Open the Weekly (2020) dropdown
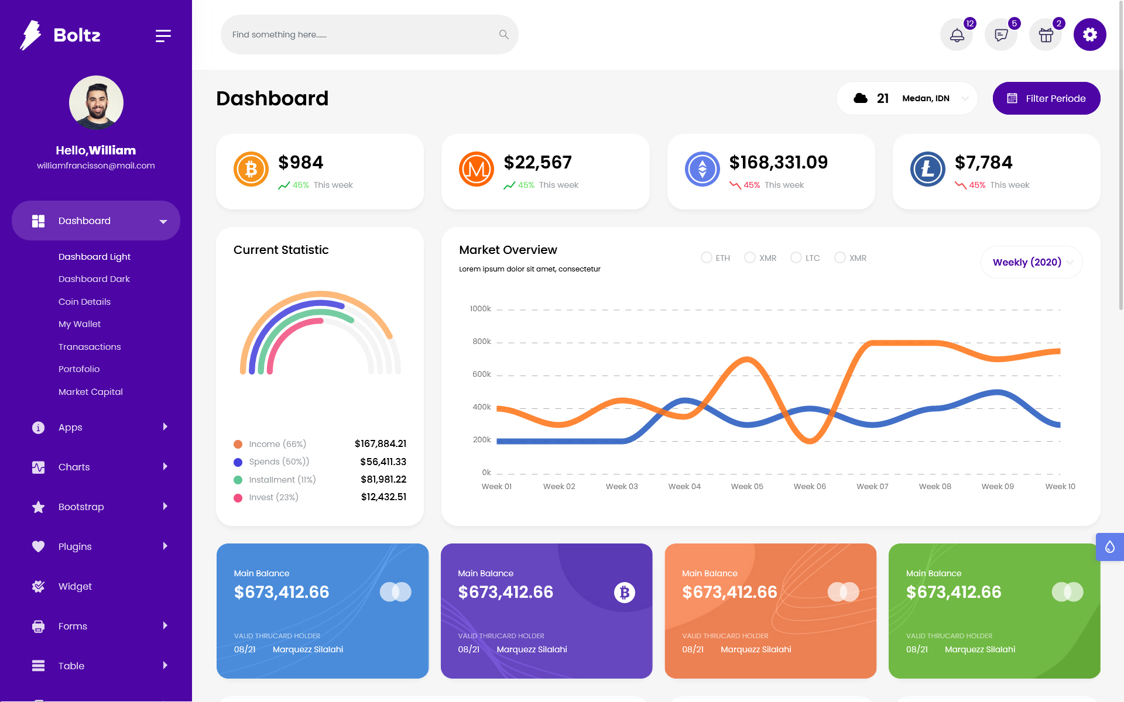This screenshot has height=702, width=1124. point(1032,262)
